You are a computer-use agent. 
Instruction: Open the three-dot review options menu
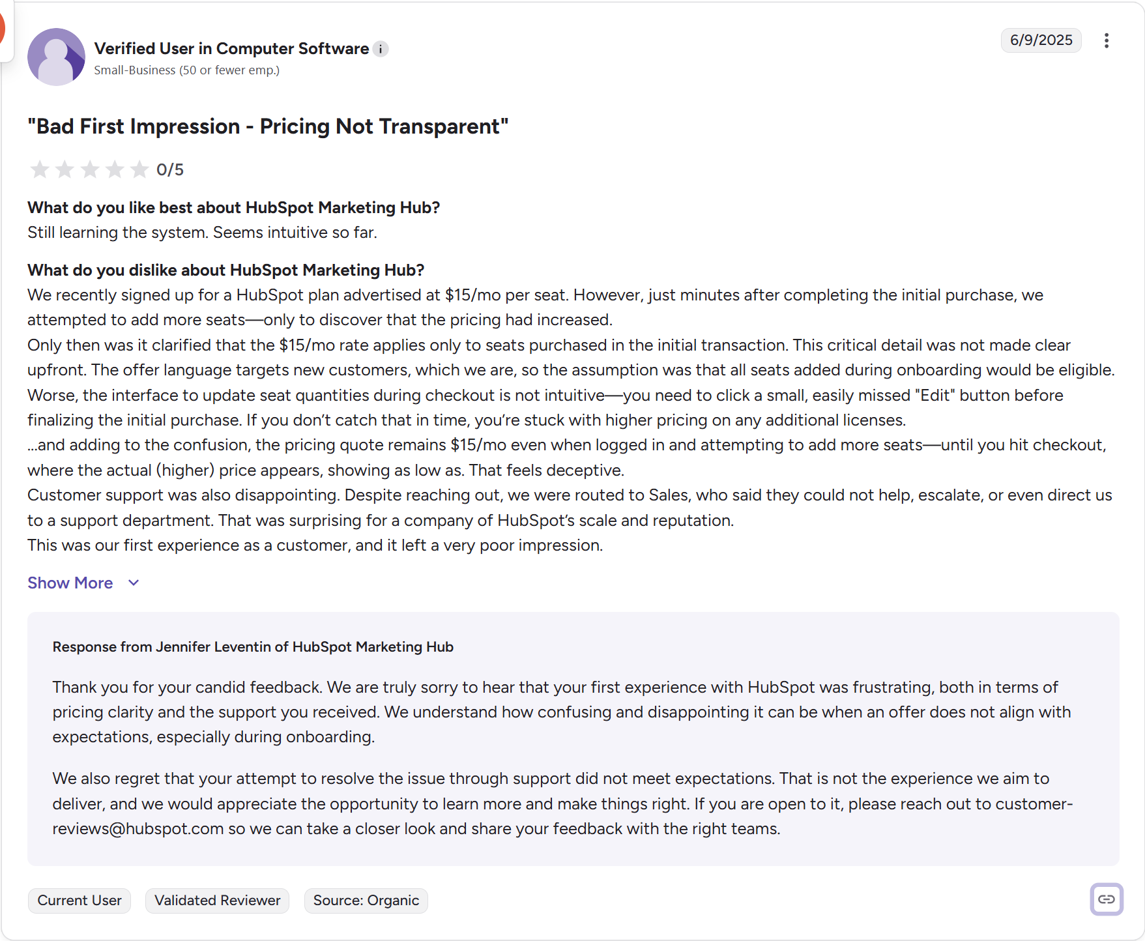tap(1106, 40)
